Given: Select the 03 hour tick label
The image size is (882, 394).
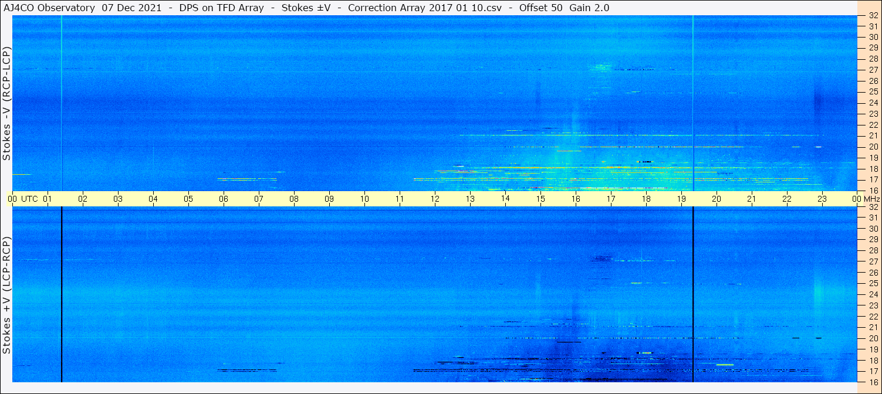Looking at the screenshot, I should (118, 199).
